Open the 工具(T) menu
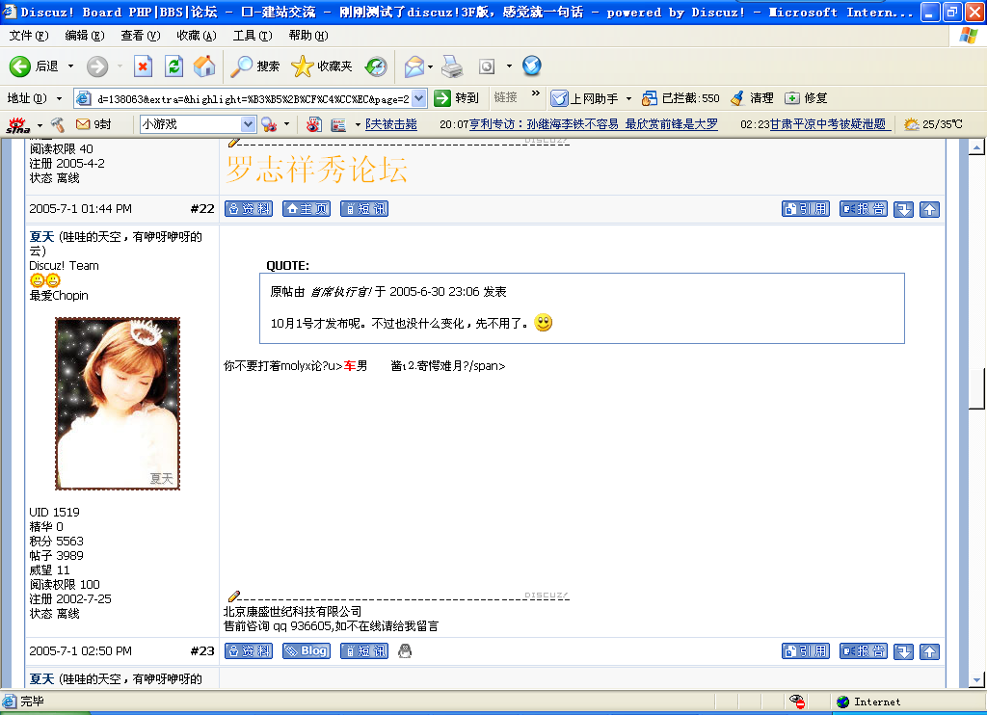Viewport: 987px width, 715px height. tap(253, 36)
